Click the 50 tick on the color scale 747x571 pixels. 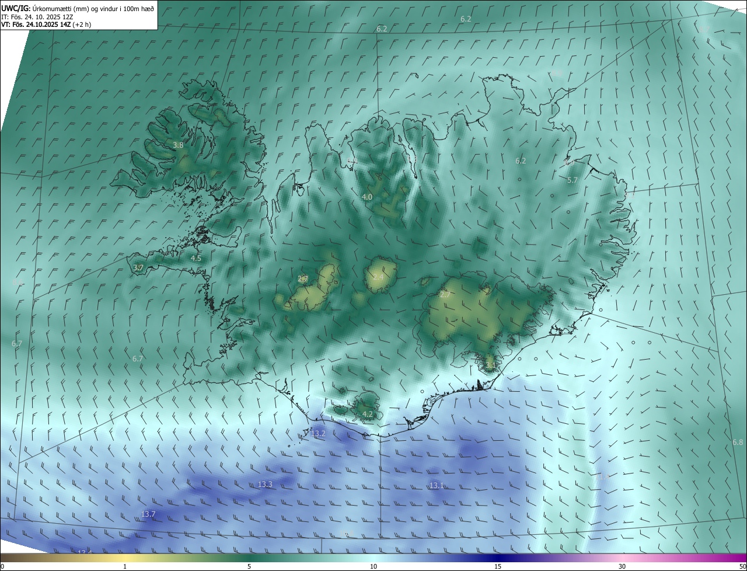coord(742,566)
